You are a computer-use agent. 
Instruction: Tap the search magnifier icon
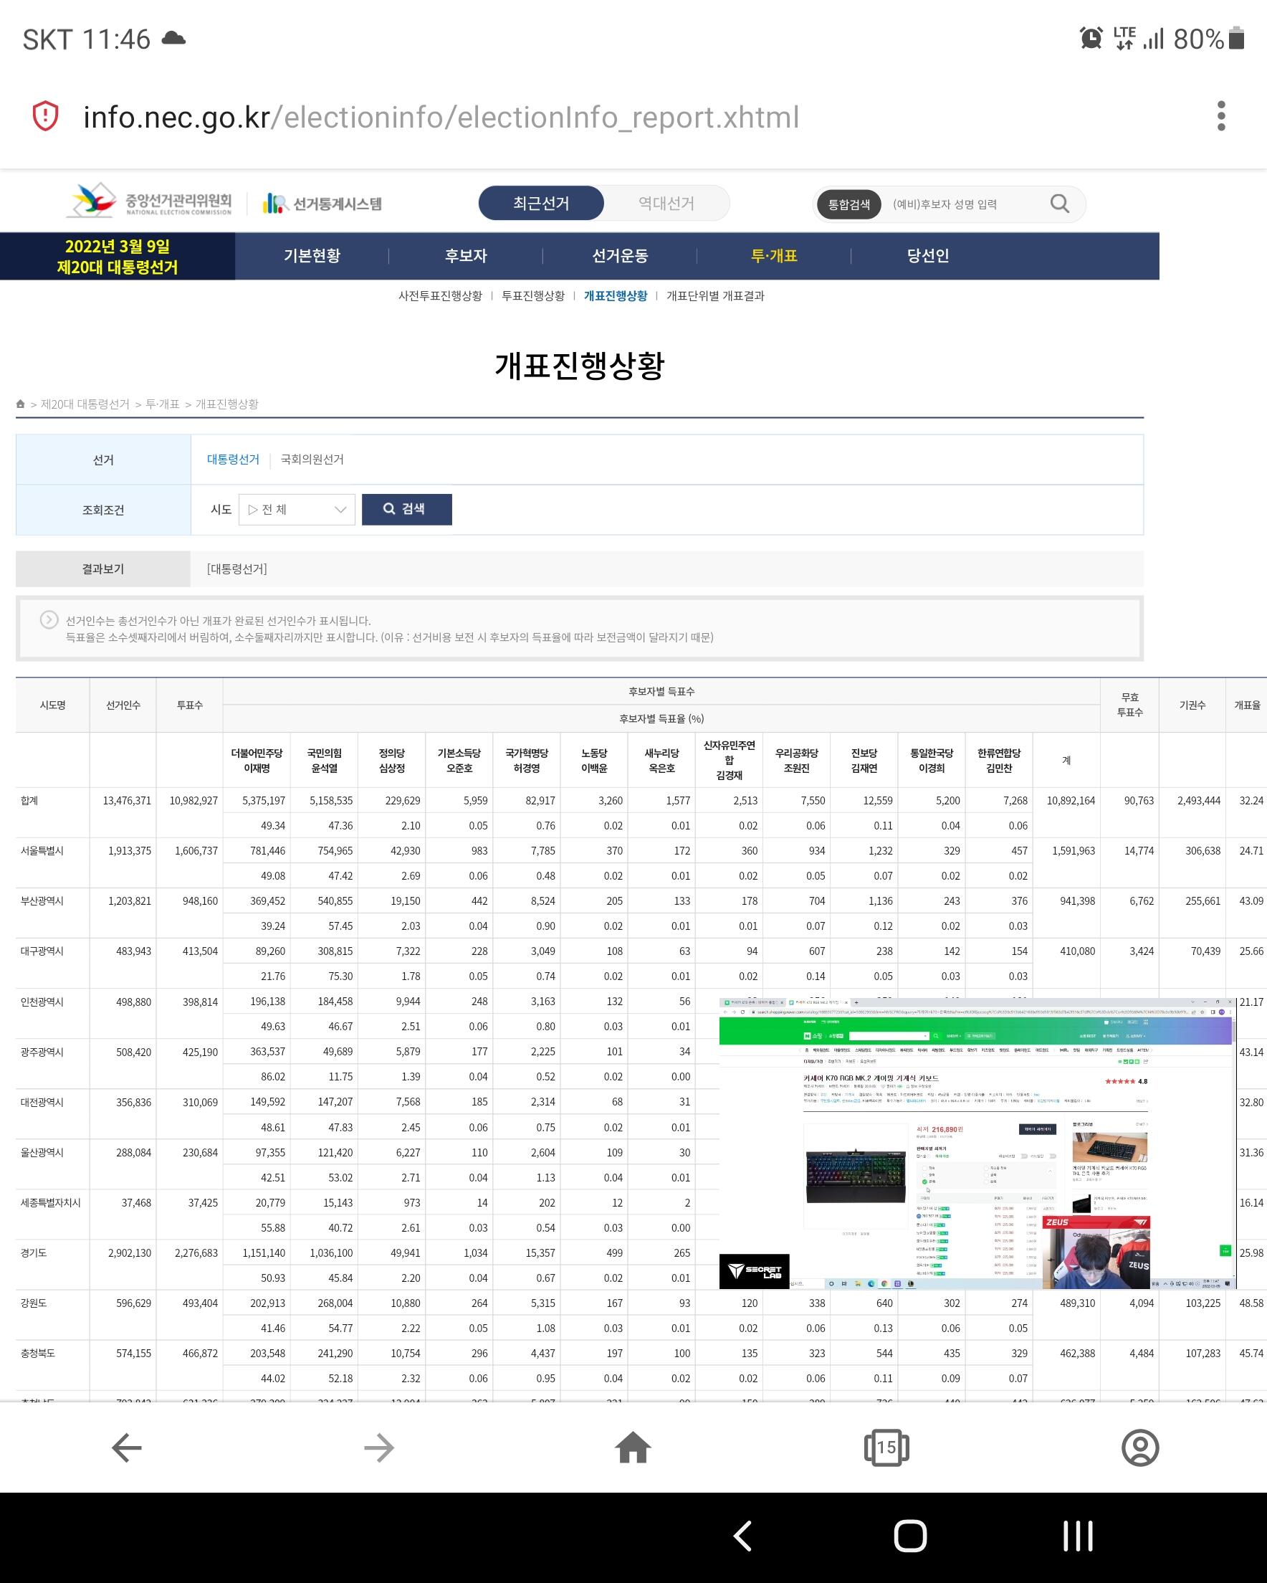(x=1059, y=204)
